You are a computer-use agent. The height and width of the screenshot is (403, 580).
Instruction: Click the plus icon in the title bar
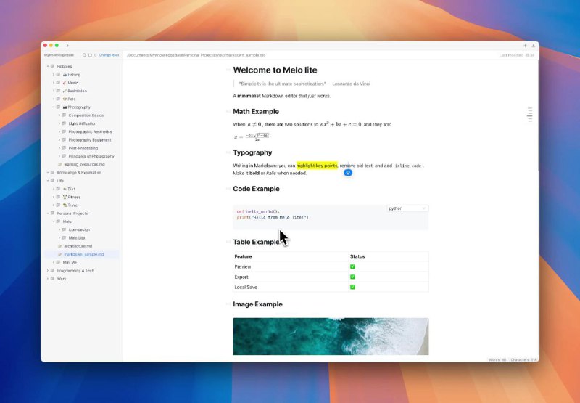click(525, 45)
